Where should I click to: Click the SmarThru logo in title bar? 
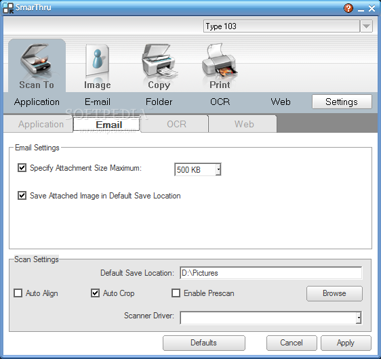coord(7,7)
